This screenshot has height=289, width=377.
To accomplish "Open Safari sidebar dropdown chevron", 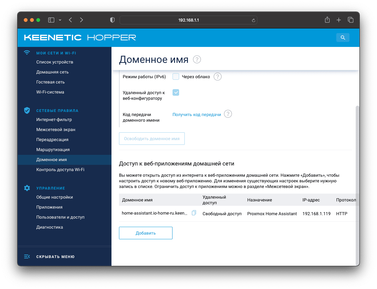I will (x=60, y=20).
